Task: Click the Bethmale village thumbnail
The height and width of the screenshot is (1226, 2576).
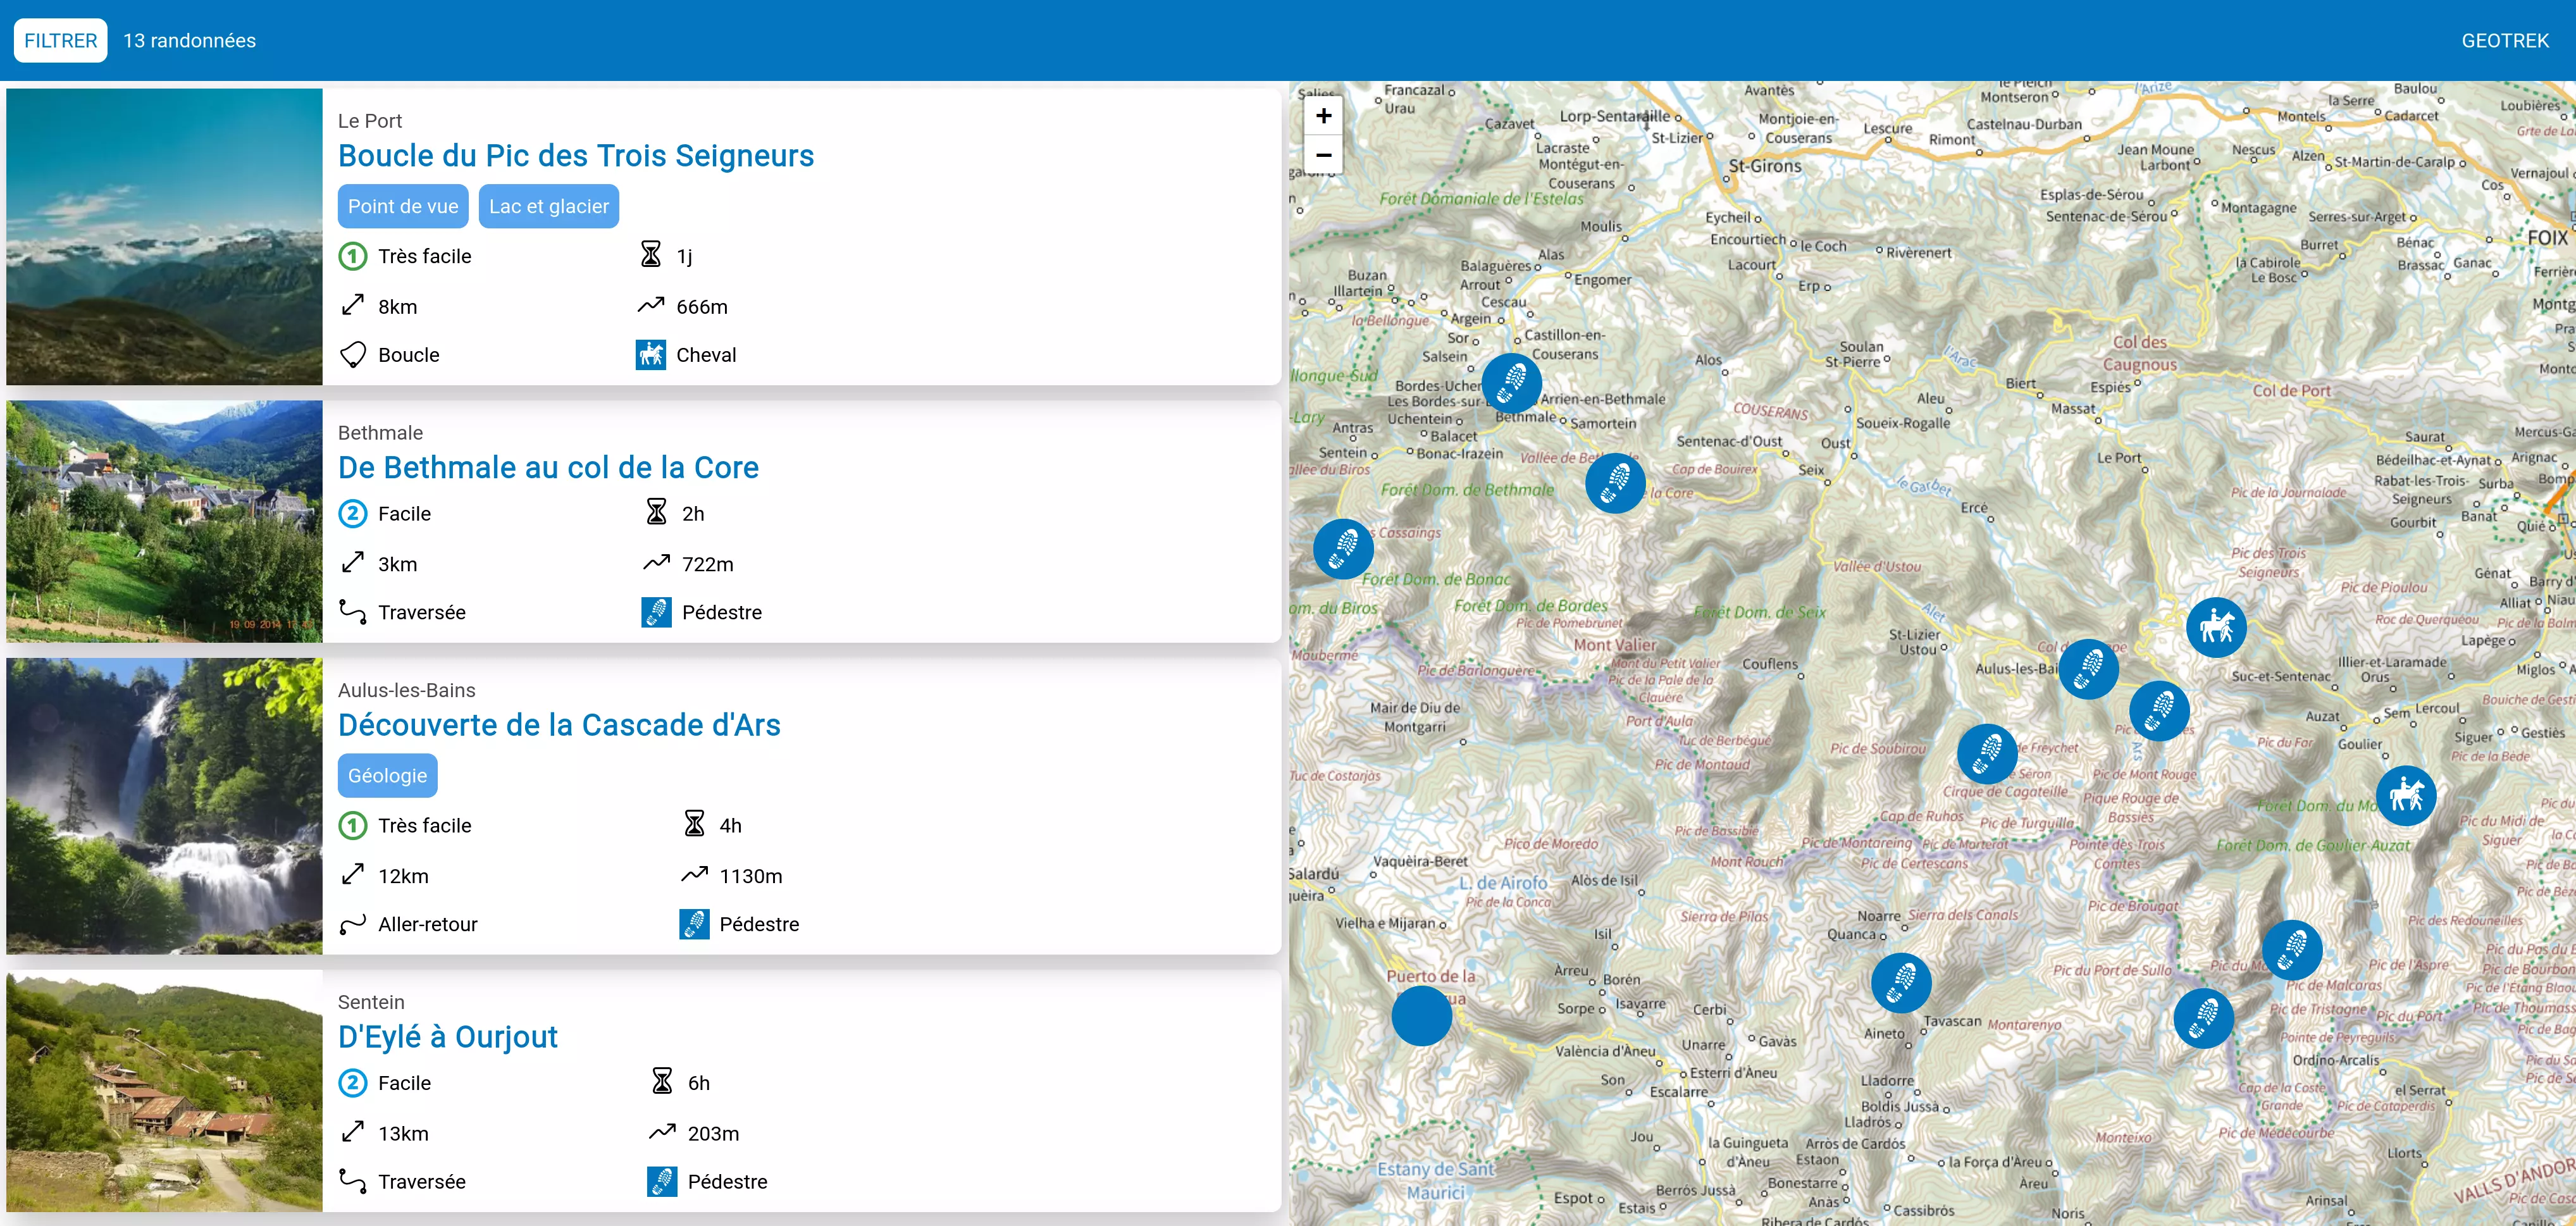Action: tap(164, 521)
